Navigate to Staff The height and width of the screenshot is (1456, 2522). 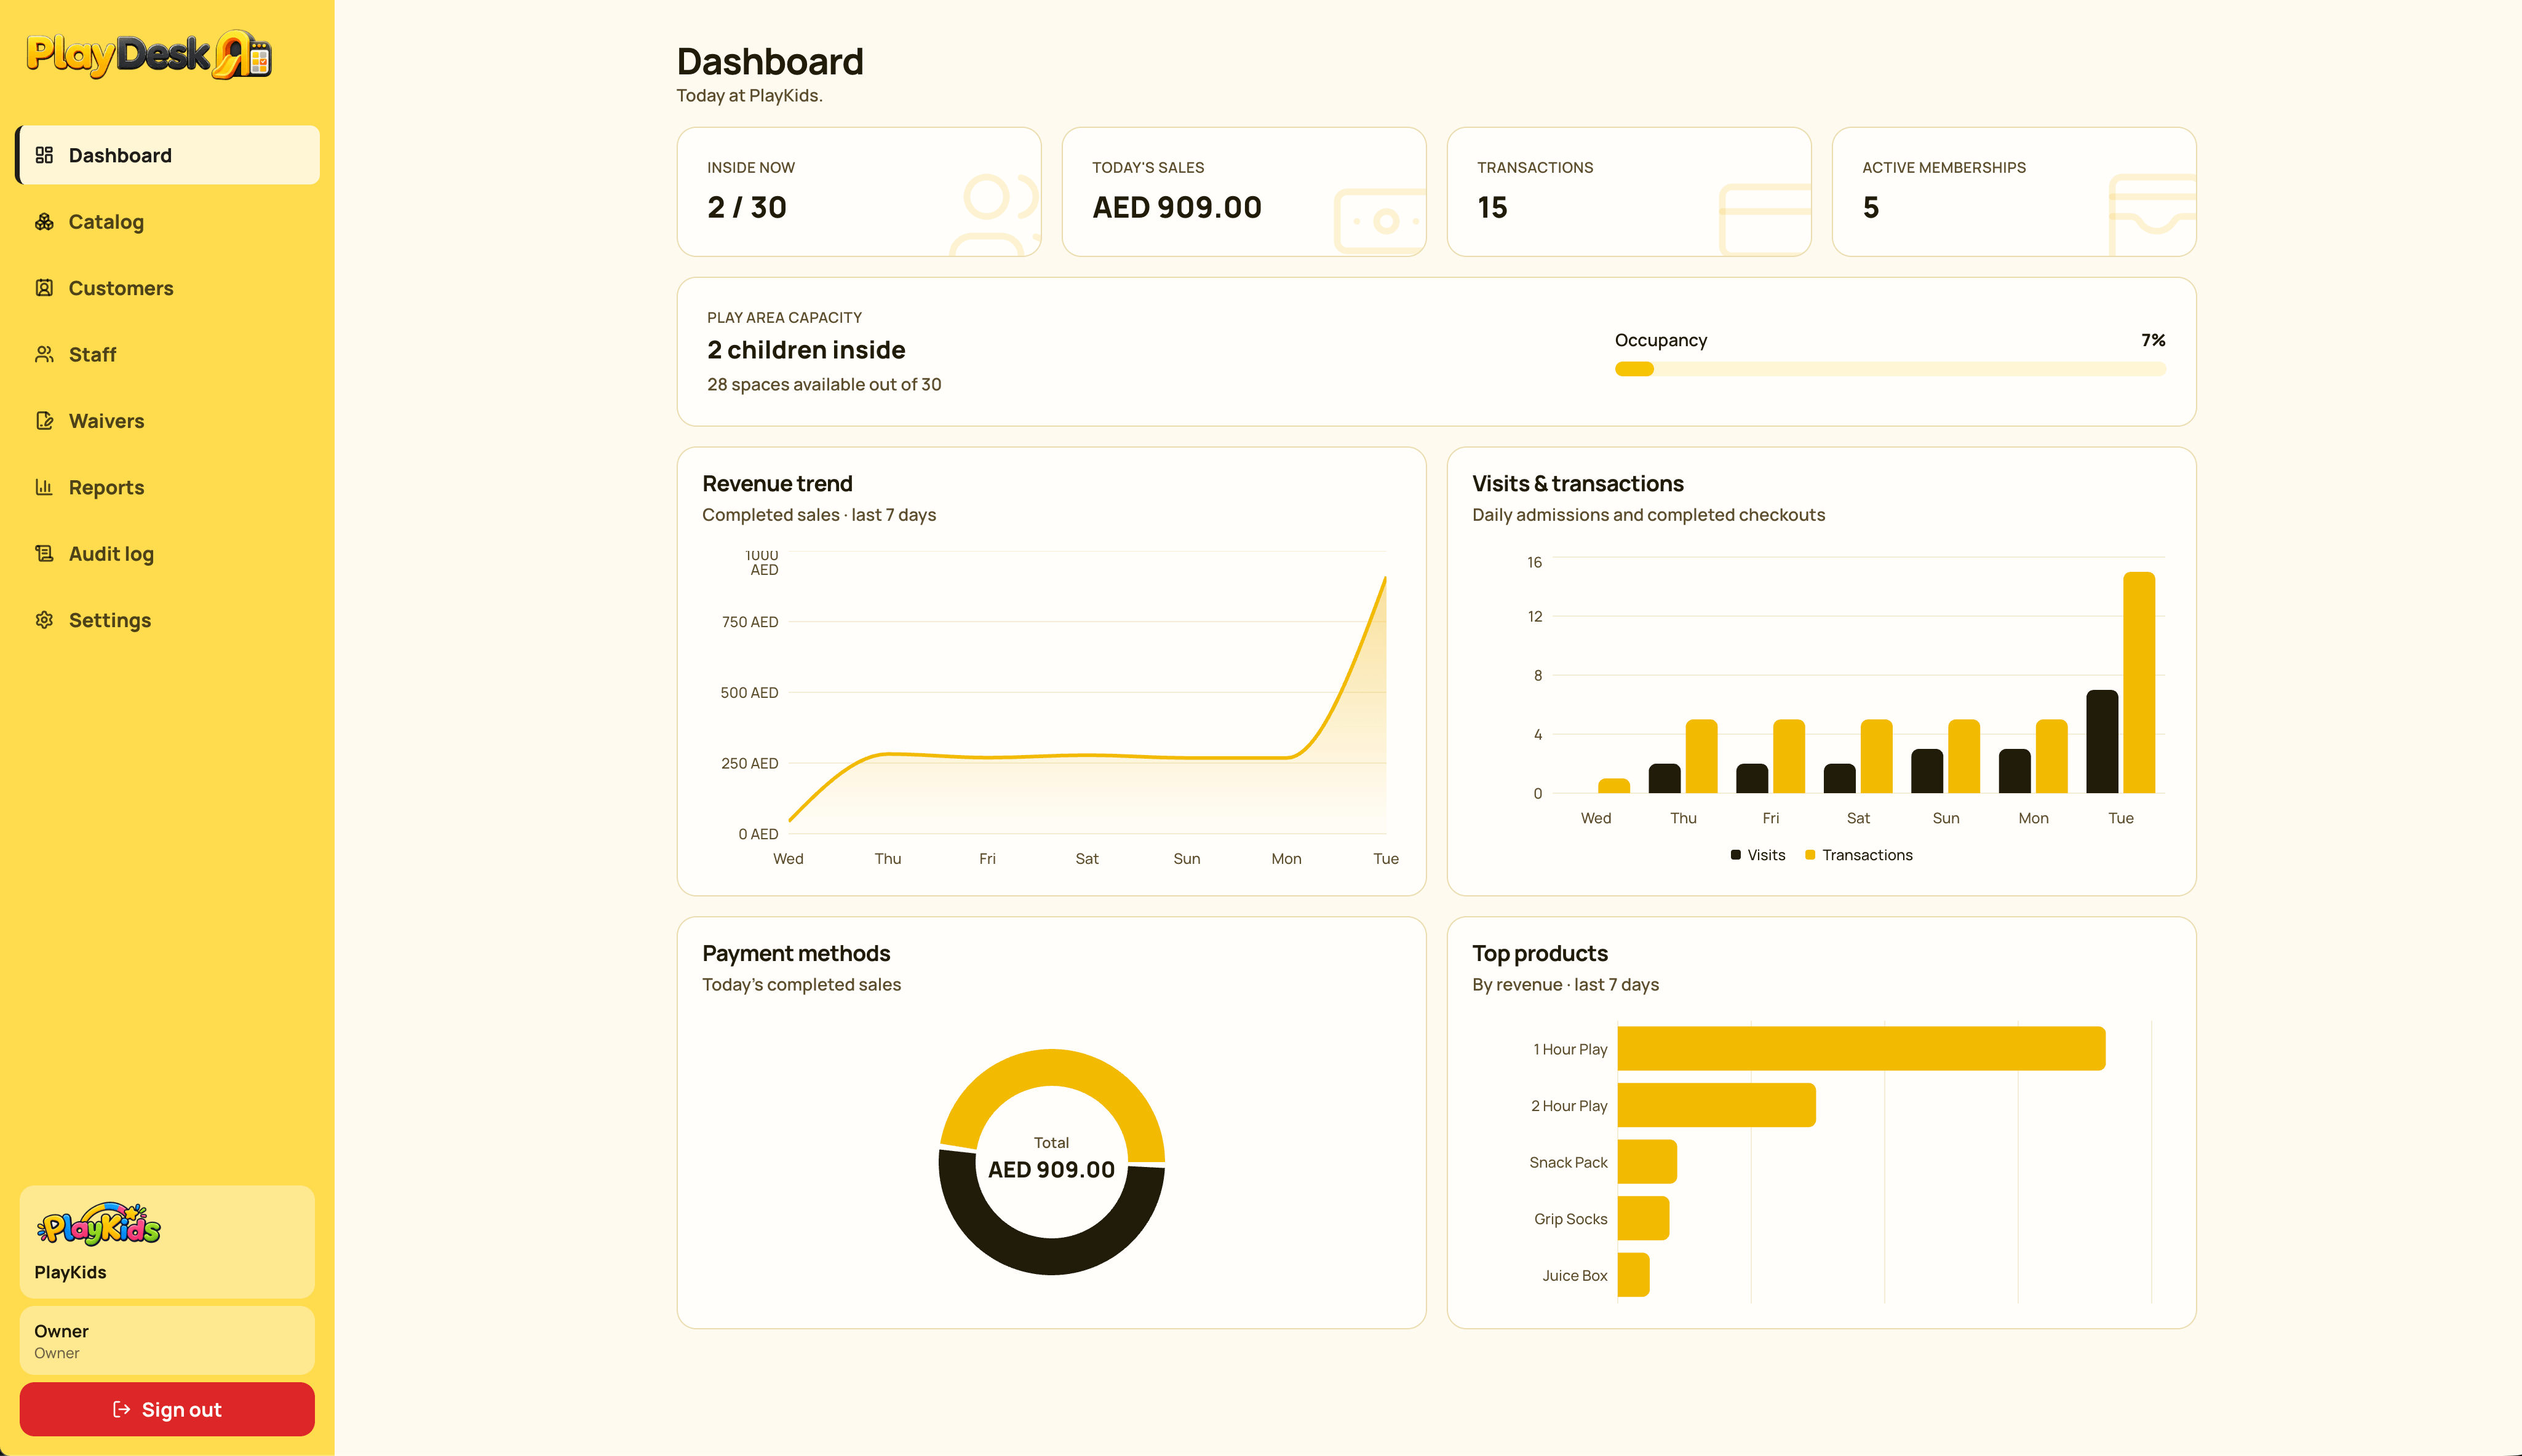coord(168,354)
